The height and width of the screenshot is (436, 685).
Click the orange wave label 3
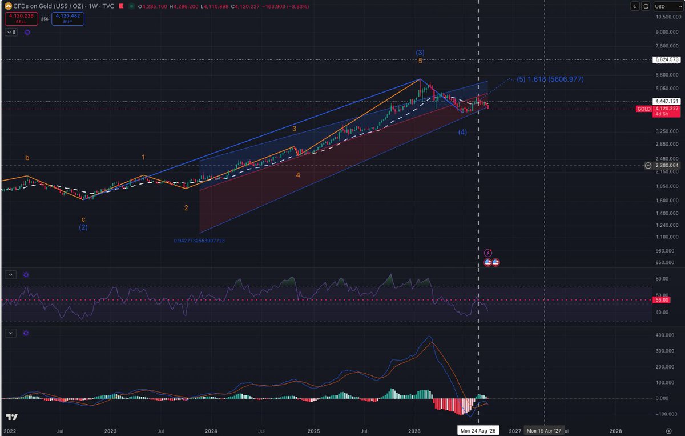pyautogui.click(x=294, y=129)
